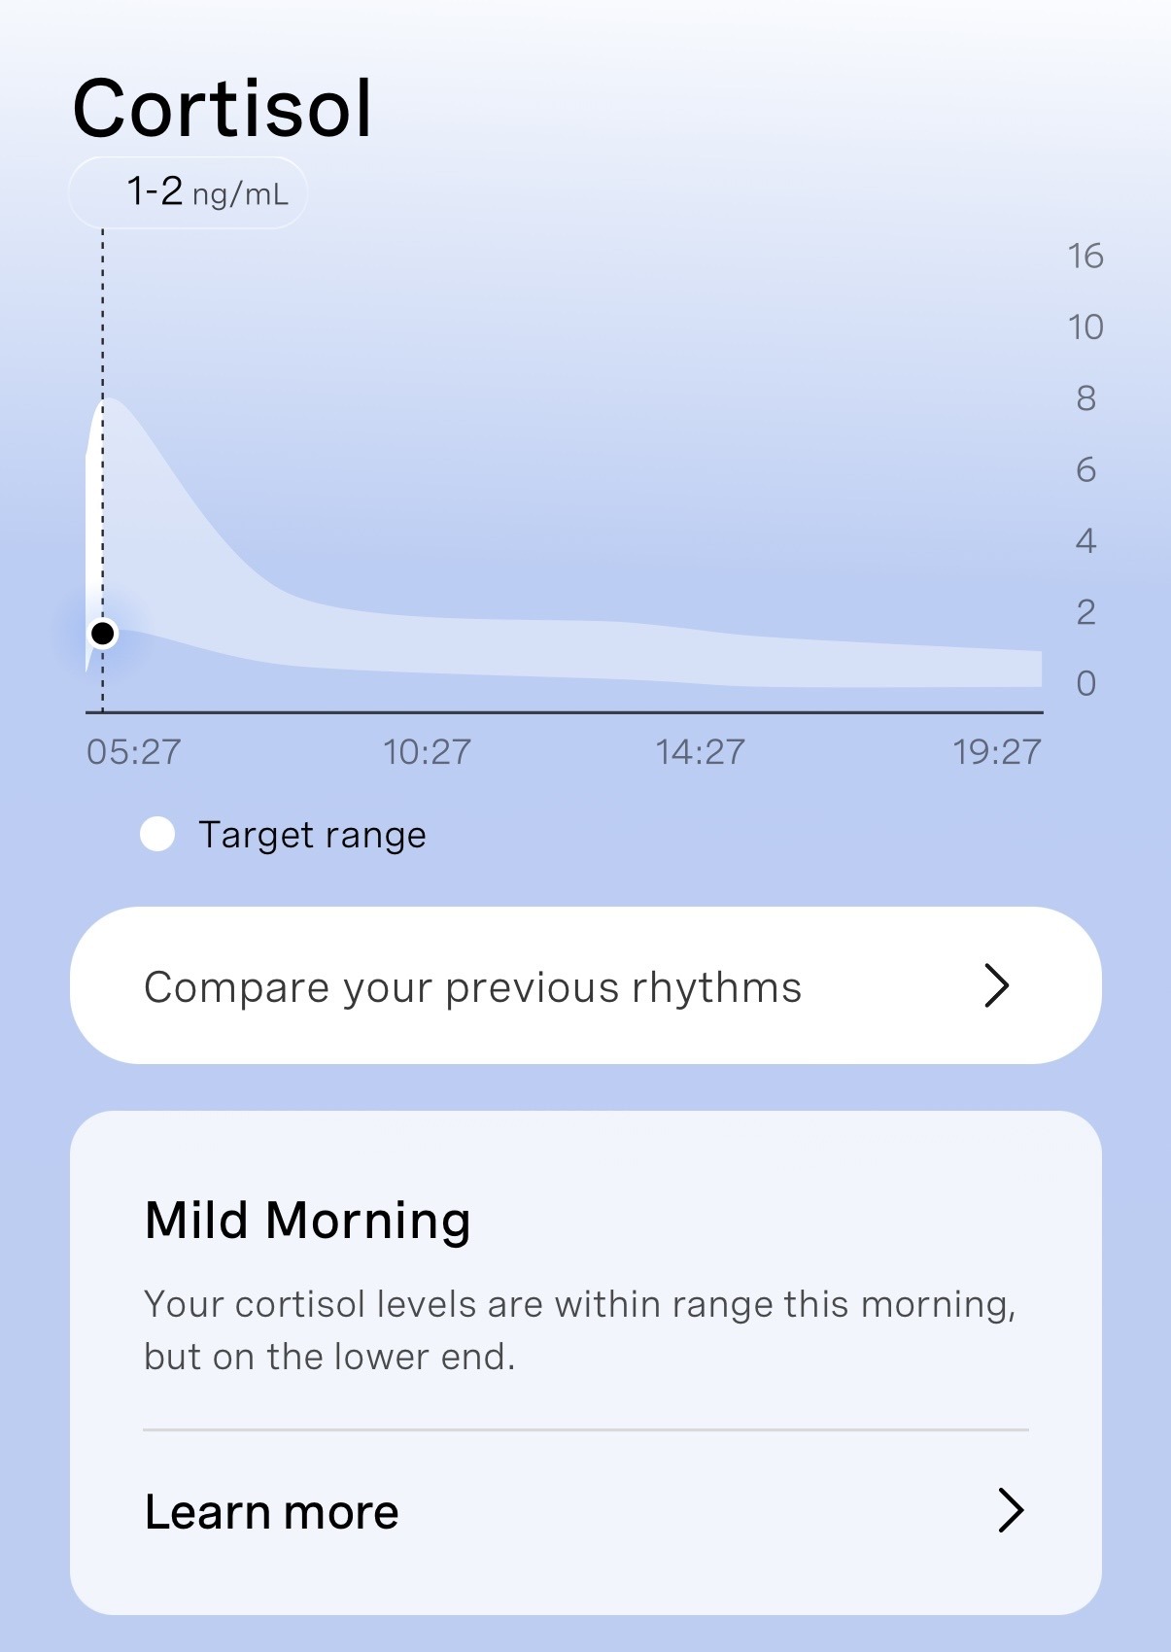
Task: Open Compare your previous rhythms
Action: pyautogui.click(x=585, y=985)
